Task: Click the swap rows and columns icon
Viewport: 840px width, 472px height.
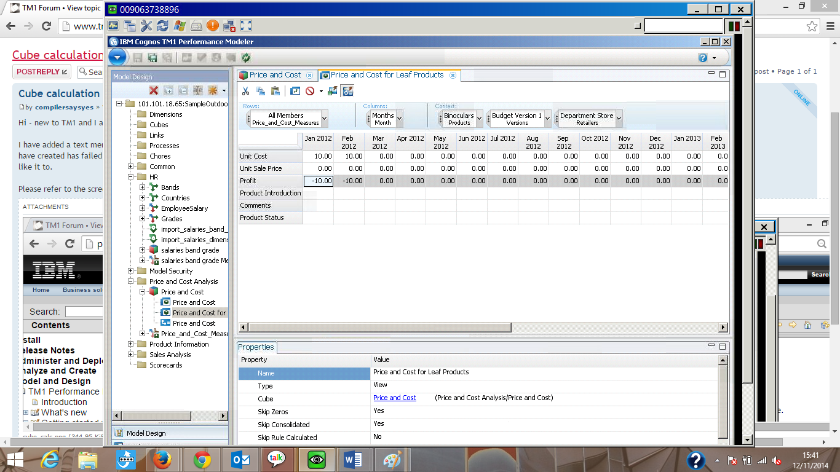Action: (x=295, y=91)
